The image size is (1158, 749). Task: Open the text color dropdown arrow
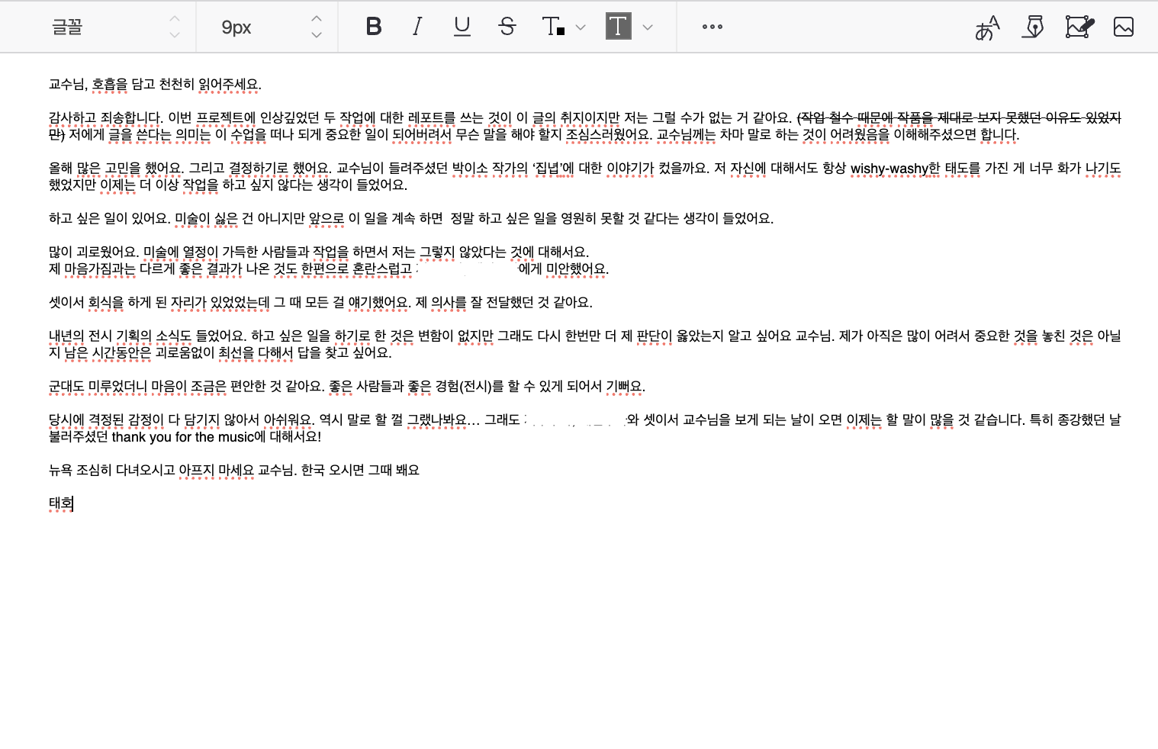[581, 27]
